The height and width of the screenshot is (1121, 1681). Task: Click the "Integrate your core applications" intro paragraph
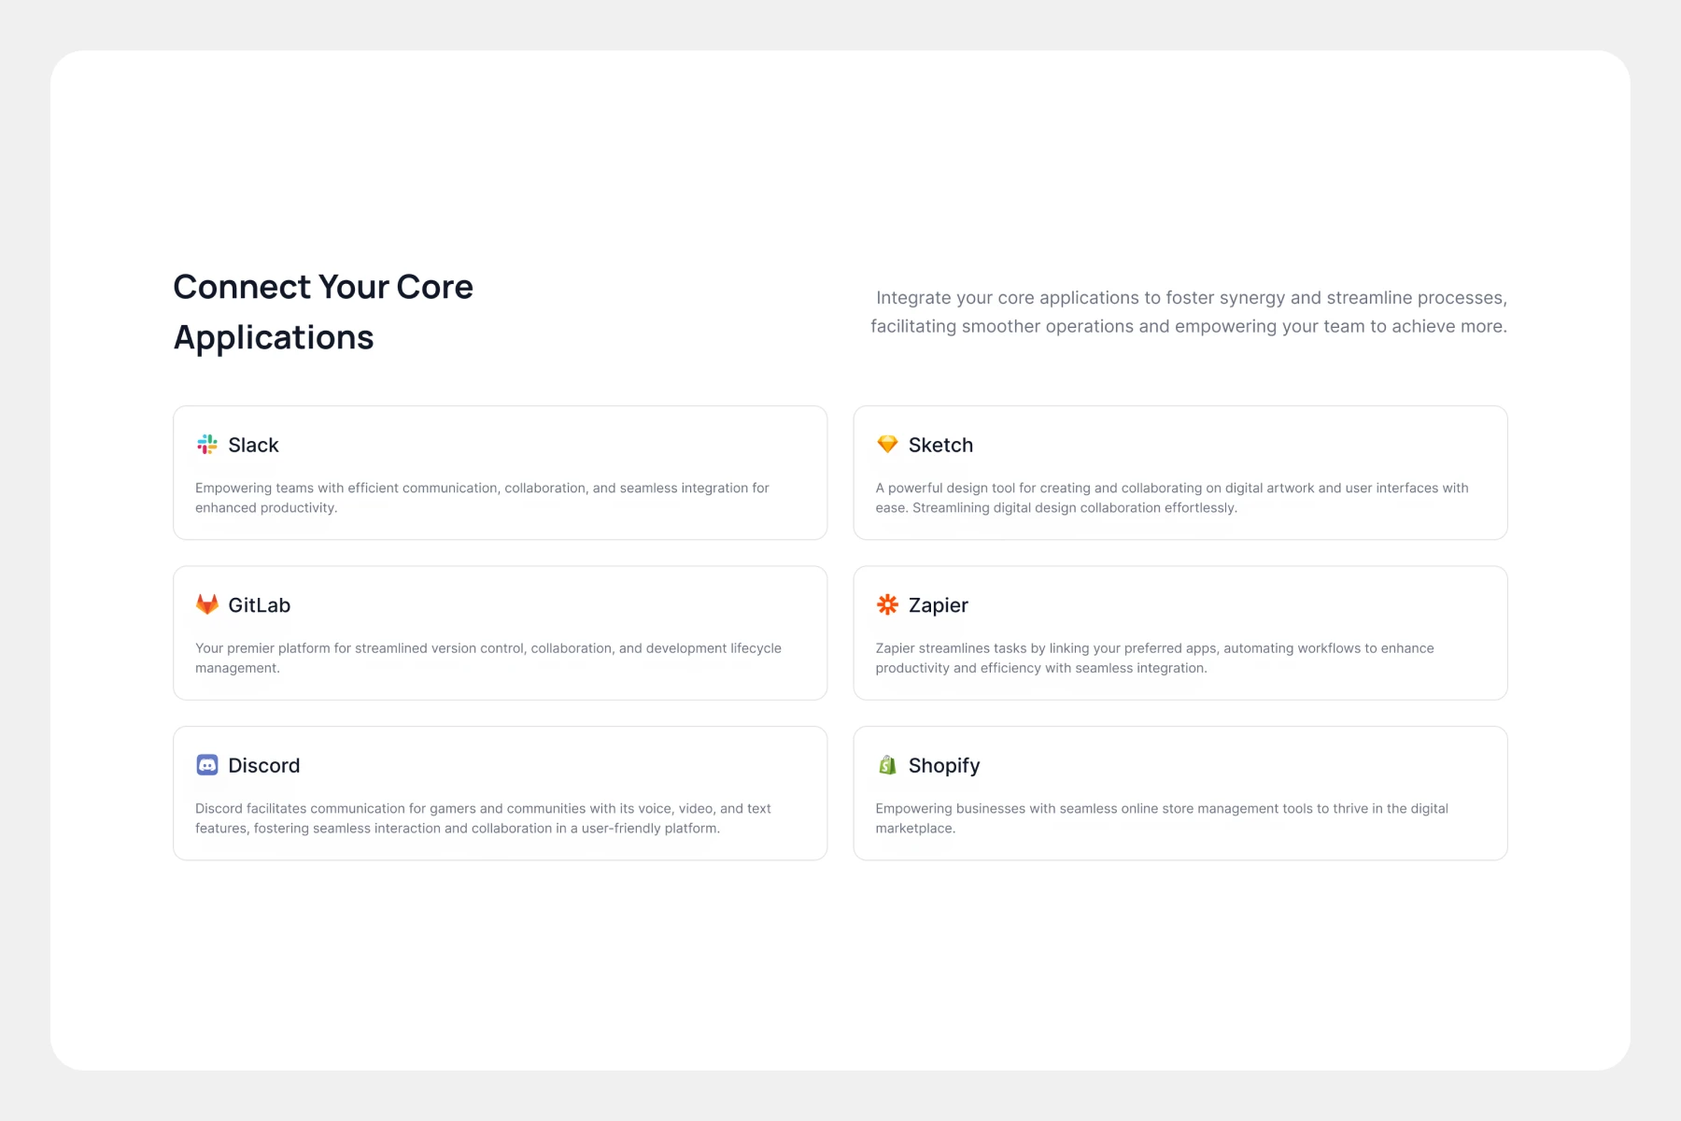pos(1189,312)
